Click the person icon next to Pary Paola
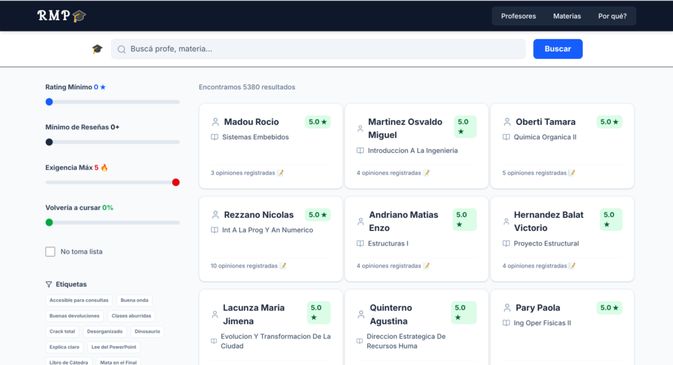This screenshot has height=365, width=673. 507,307
